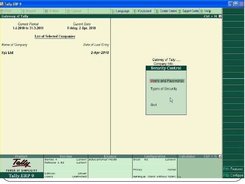
Task: Open the Control Centre
Action: tap(166, 11)
